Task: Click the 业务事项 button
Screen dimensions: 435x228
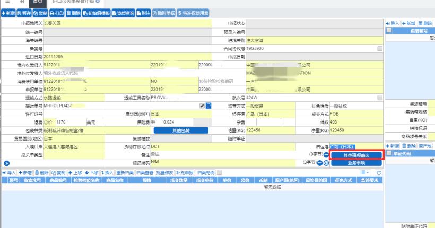Action: coord(356,163)
